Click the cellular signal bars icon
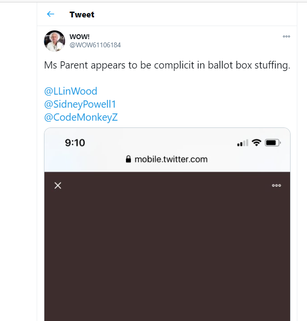 [x=243, y=143]
